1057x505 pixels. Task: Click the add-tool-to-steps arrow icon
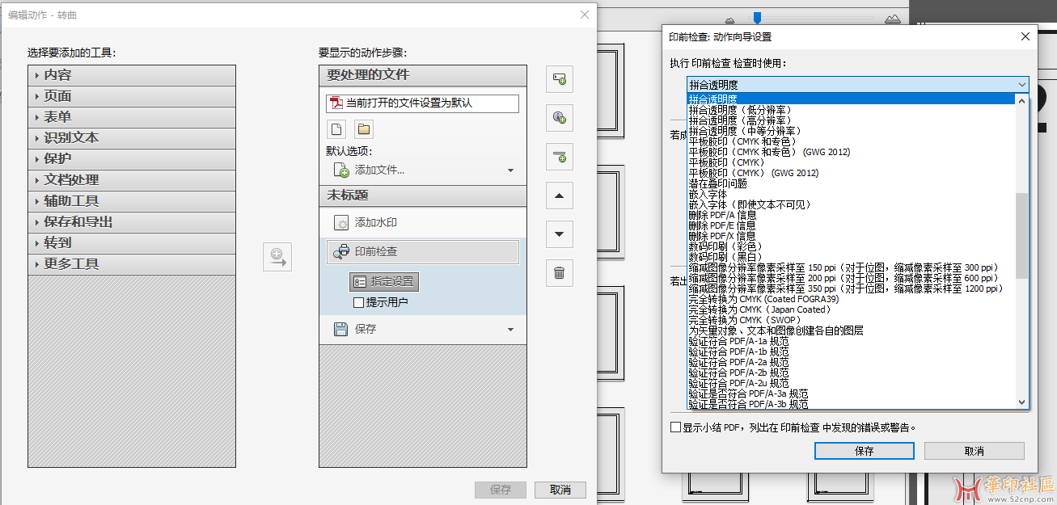tap(277, 258)
